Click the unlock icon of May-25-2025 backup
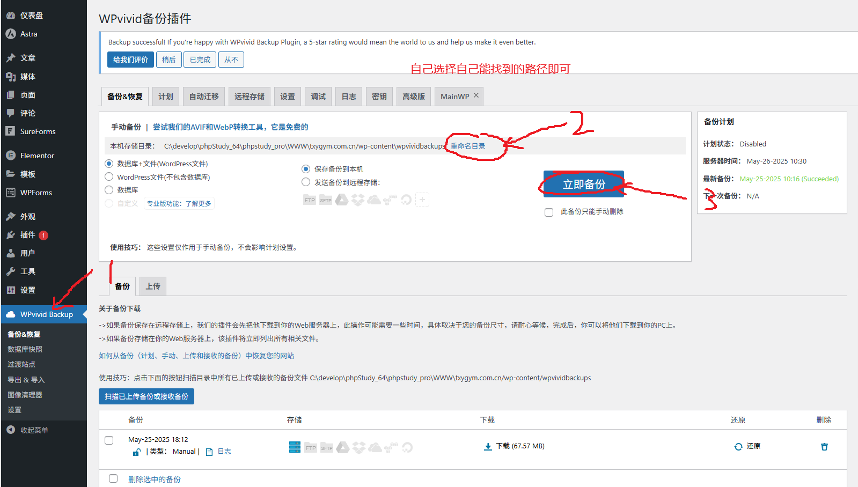The height and width of the screenshot is (487, 858). [x=136, y=452]
